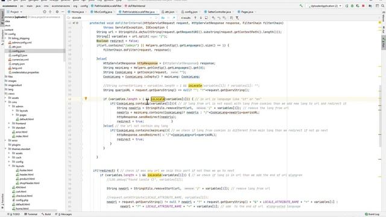The width and height of the screenshot is (386, 217).
Task: Click ecommercecms in the navigation breadcrumb
Action: click(60, 6)
